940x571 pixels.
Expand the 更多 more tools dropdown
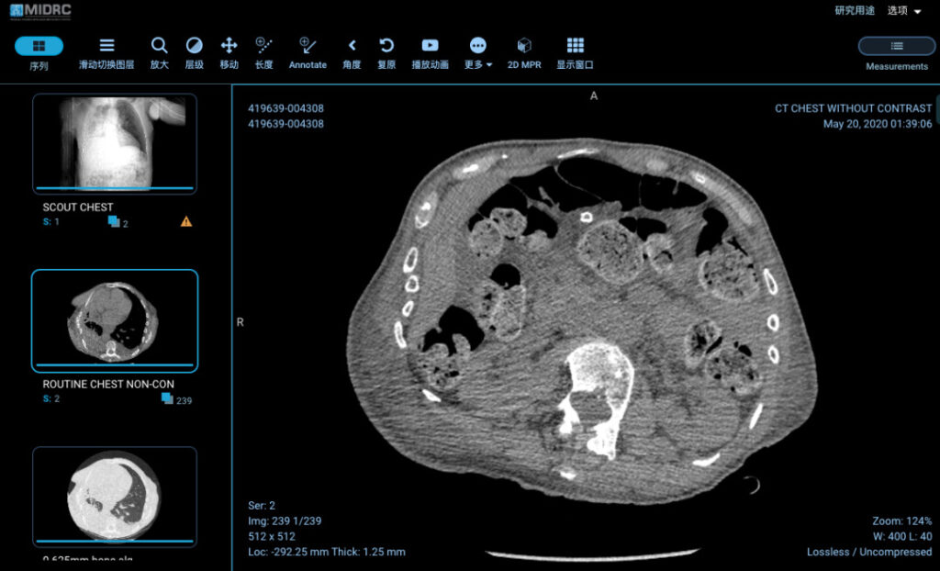[477, 52]
